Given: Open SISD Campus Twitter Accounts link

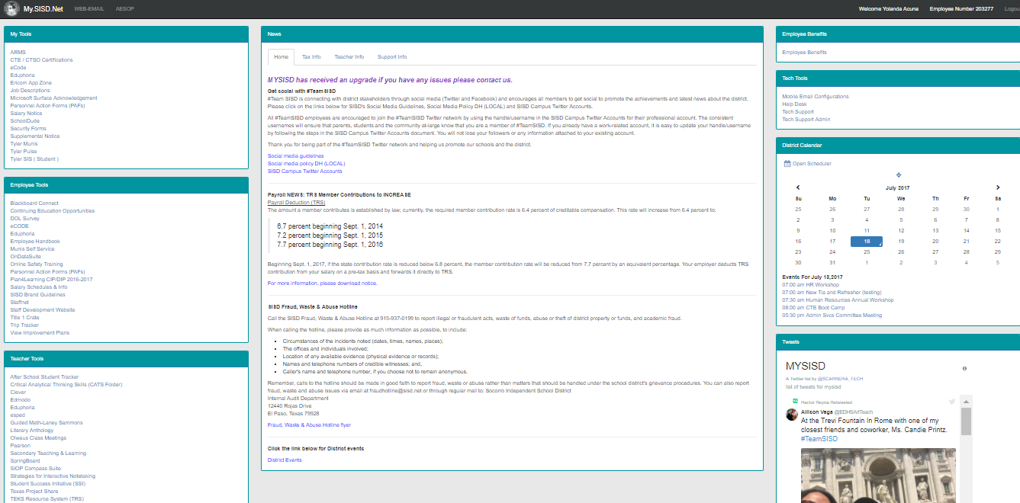Looking at the screenshot, I should tap(305, 171).
